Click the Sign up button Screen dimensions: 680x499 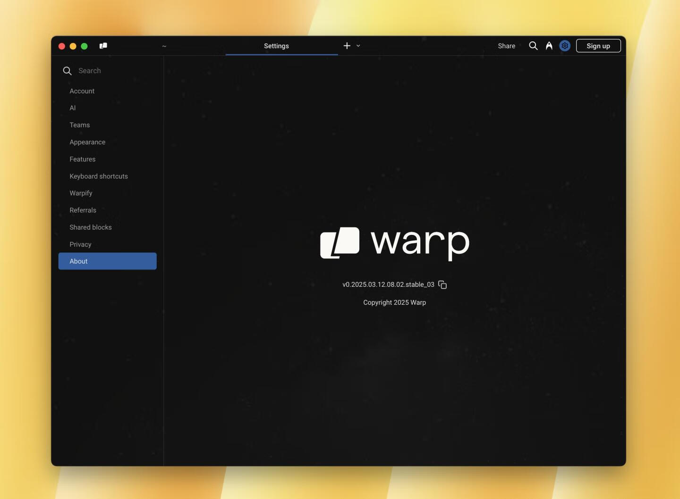click(598, 46)
